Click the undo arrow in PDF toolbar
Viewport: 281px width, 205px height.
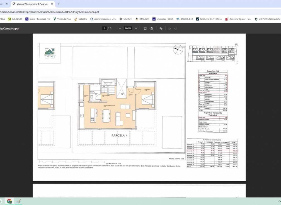(169, 28)
